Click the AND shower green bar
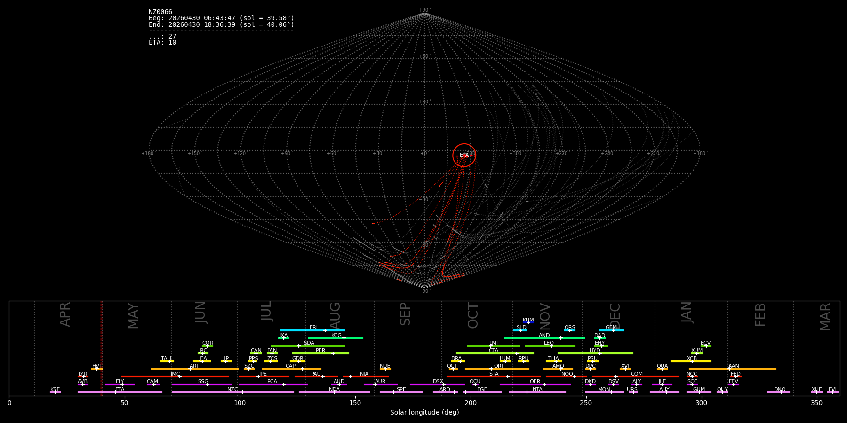This screenshot has height=423, width=847. pyautogui.click(x=544, y=338)
